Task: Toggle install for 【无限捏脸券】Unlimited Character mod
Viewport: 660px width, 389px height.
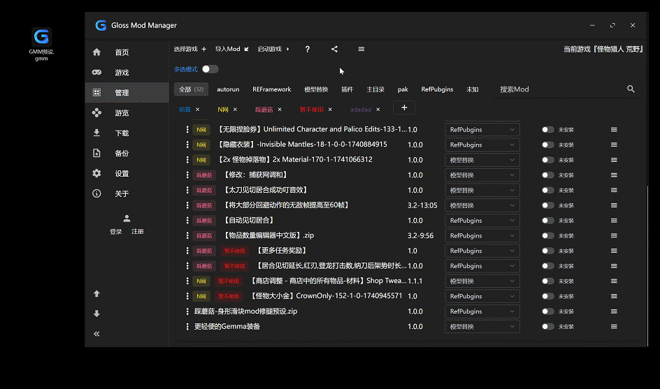Action: (547, 129)
